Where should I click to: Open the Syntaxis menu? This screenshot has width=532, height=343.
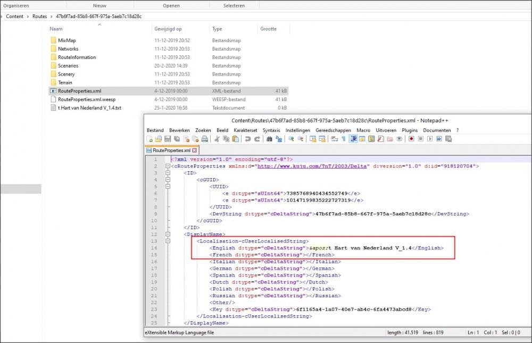click(271, 130)
